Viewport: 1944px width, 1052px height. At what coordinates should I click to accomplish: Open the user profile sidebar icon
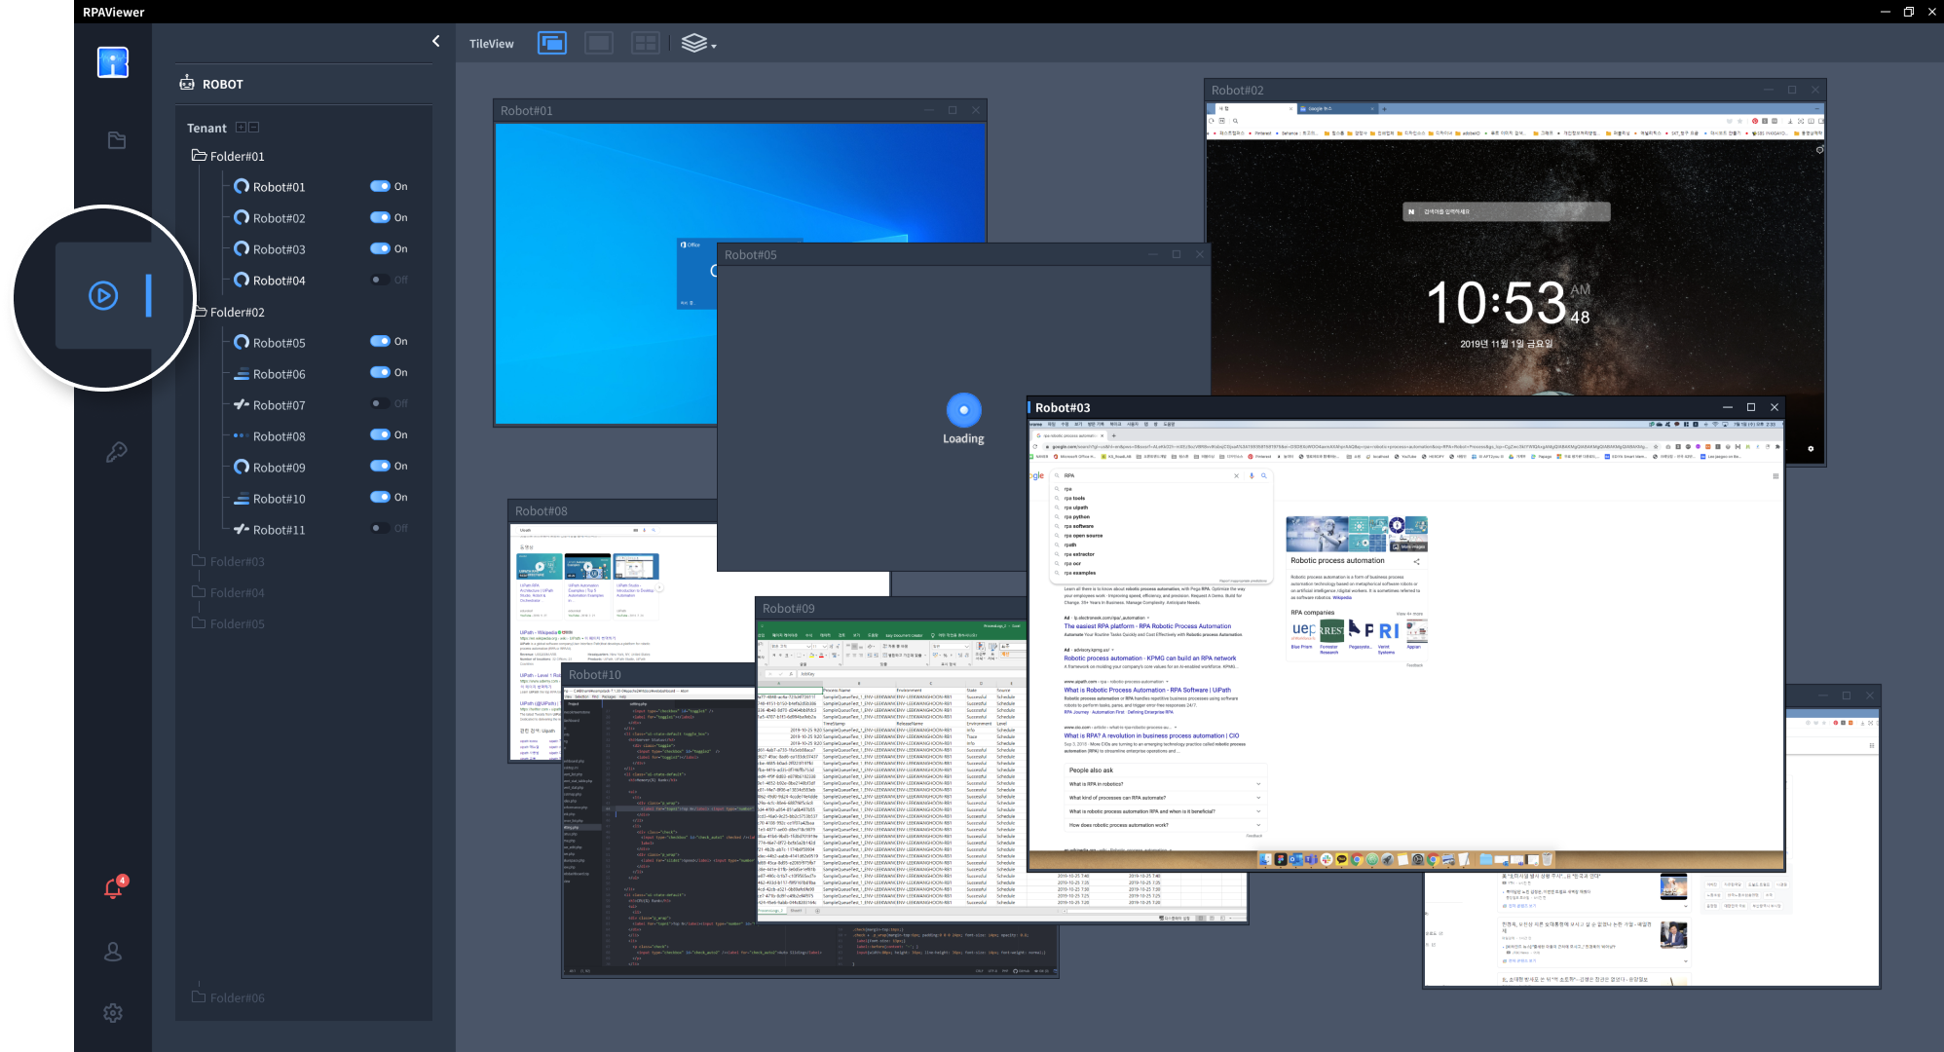113,952
